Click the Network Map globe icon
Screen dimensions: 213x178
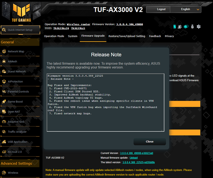tap(4, 51)
